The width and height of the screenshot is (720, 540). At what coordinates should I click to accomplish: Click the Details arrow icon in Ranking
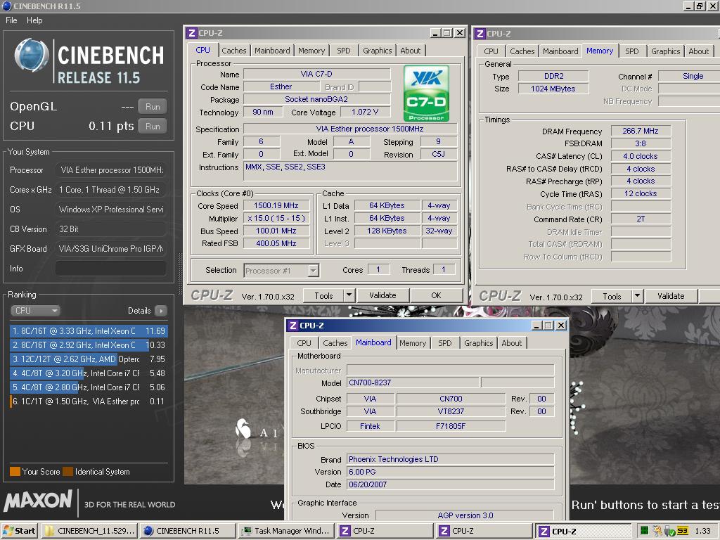[x=161, y=311]
